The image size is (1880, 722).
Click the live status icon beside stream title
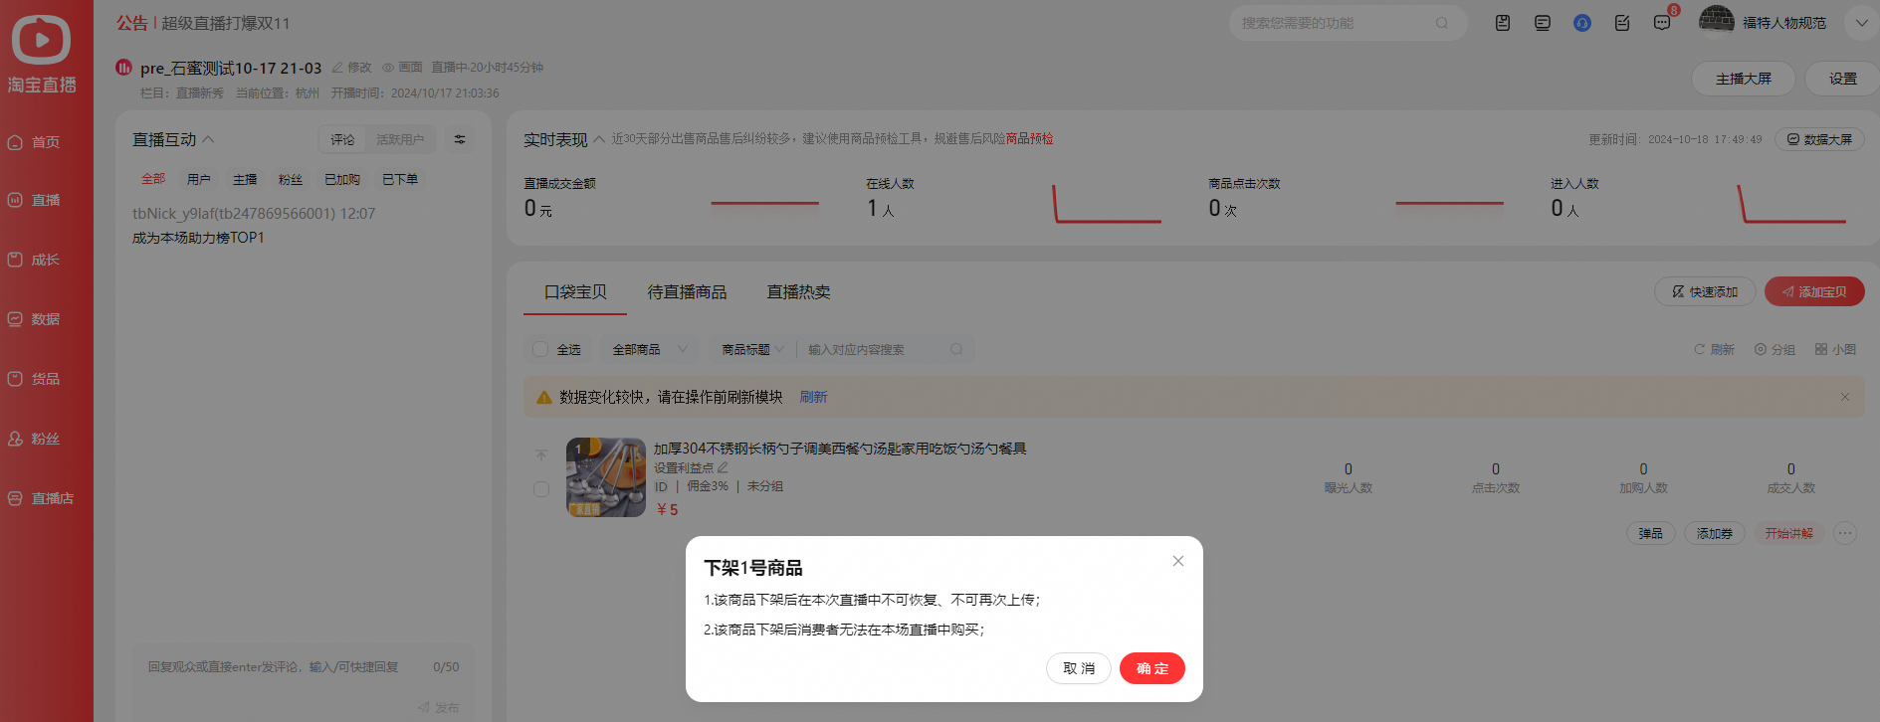[123, 68]
